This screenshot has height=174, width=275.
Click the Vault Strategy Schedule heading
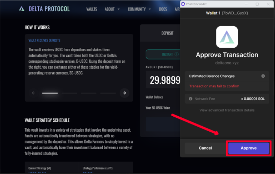(47, 120)
